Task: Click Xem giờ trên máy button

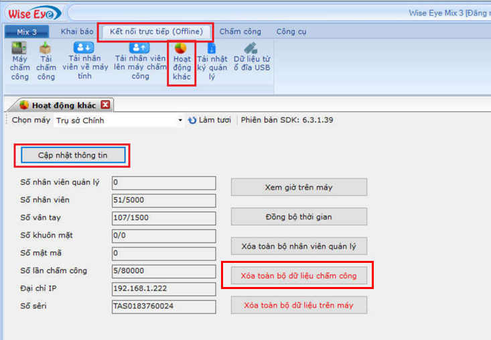Action: click(299, 187)
